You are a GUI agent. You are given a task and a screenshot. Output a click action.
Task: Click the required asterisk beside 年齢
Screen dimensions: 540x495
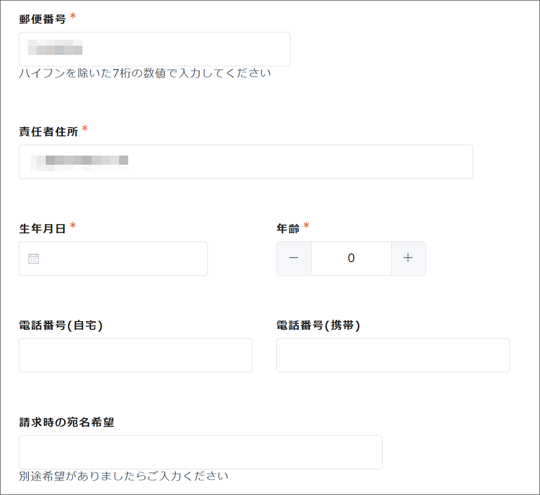(x=306, y=226)
